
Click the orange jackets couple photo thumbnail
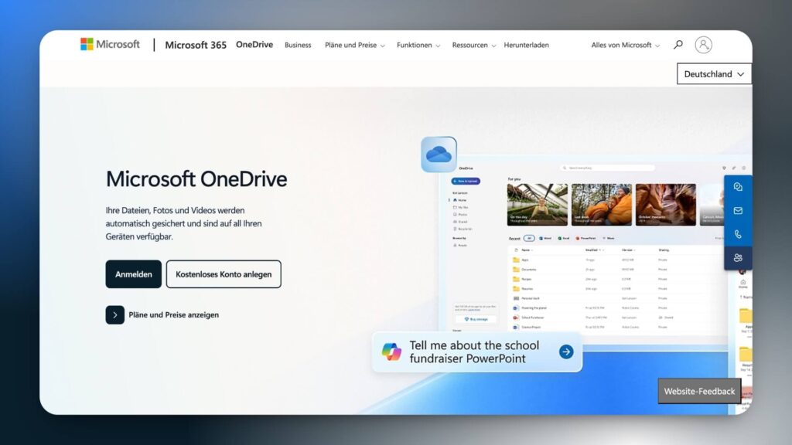pyautogui.click(x=602, y=204)
